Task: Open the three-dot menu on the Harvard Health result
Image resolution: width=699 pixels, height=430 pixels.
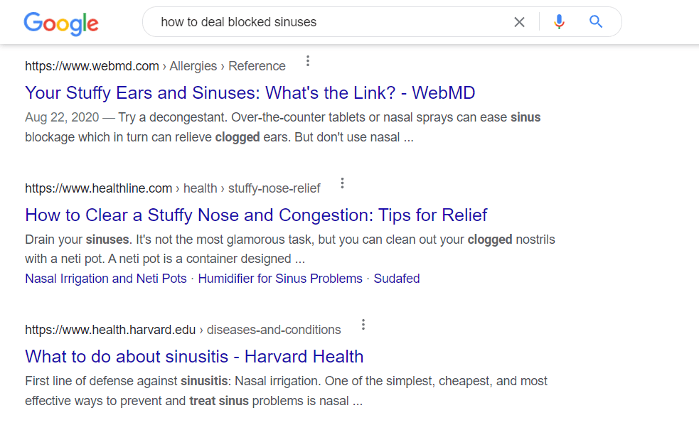Action: pos(363,324)
